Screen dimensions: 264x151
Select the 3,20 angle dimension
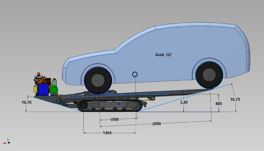click(x=184, y=102)
